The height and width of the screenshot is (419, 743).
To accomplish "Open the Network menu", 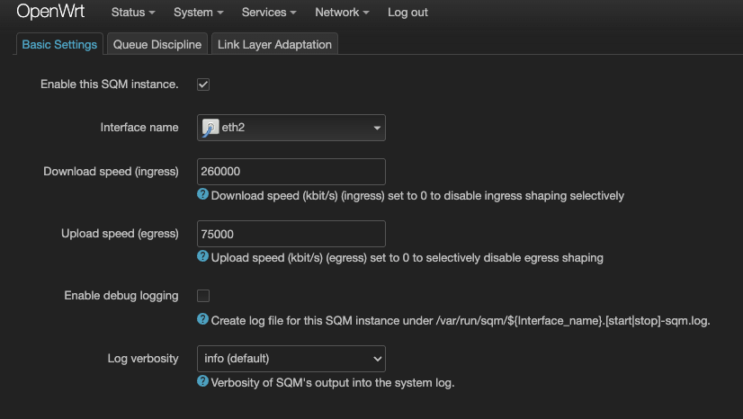I will [x=342, y=13].
